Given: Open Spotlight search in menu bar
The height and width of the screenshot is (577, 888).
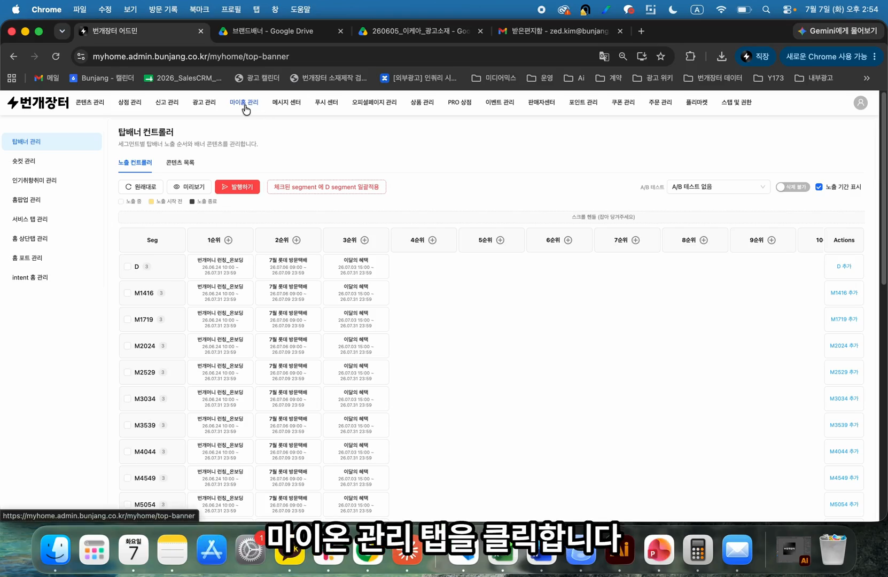Looking at the screenshot, I should tap(766, 10).
